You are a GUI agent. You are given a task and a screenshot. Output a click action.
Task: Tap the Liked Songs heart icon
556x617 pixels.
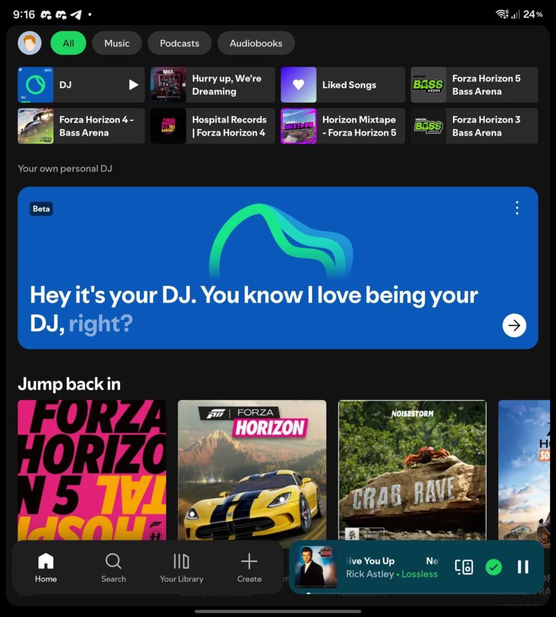tap(298, 84)
